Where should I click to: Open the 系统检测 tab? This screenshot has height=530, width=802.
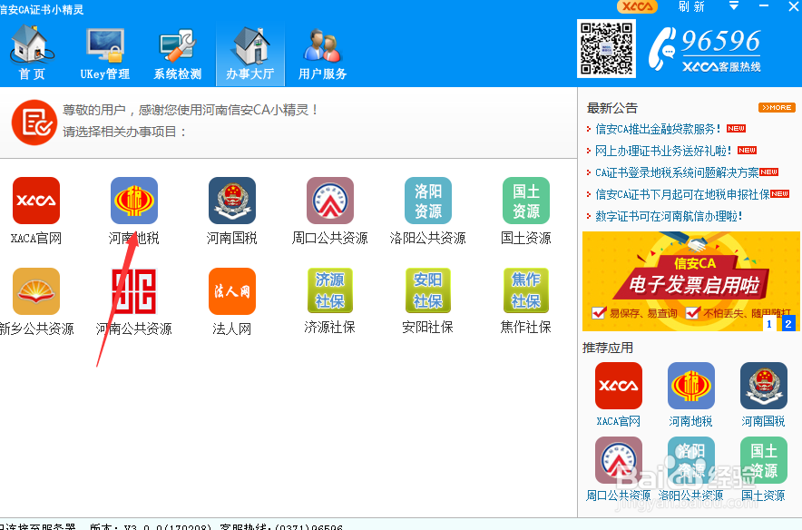(x=178, y=54)
